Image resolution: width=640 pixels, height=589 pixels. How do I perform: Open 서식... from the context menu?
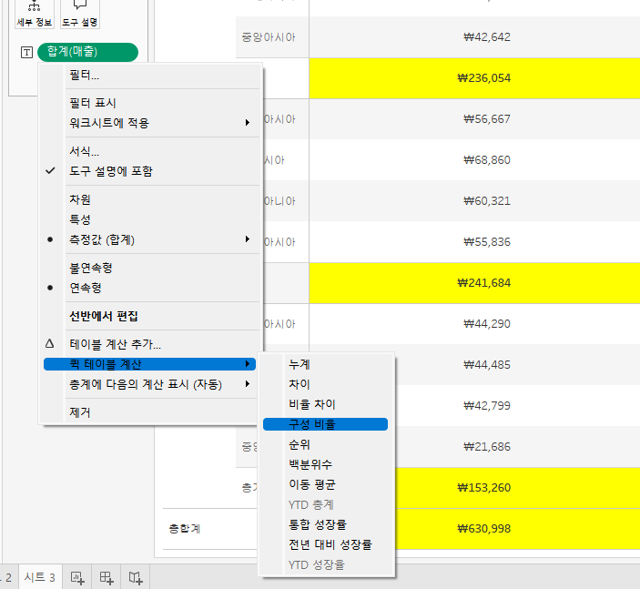151,151
